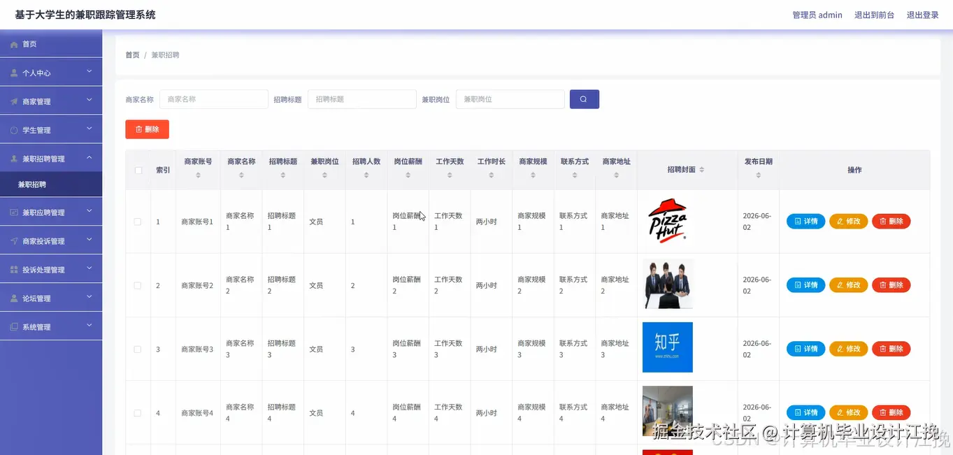The height and width of the screenshot is (455, 953).
Task: Click the 知乎 cover thumbnail
Action: tap(668, 347)
